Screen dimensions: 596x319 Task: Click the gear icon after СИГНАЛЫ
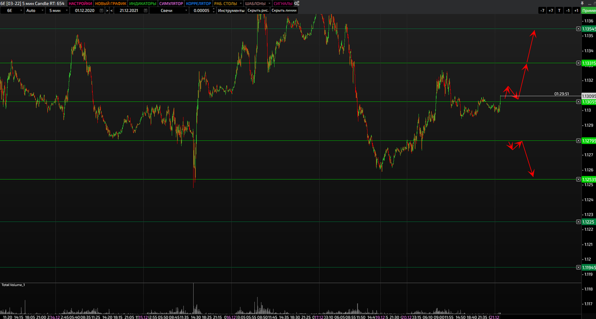[x=297, y=3]
